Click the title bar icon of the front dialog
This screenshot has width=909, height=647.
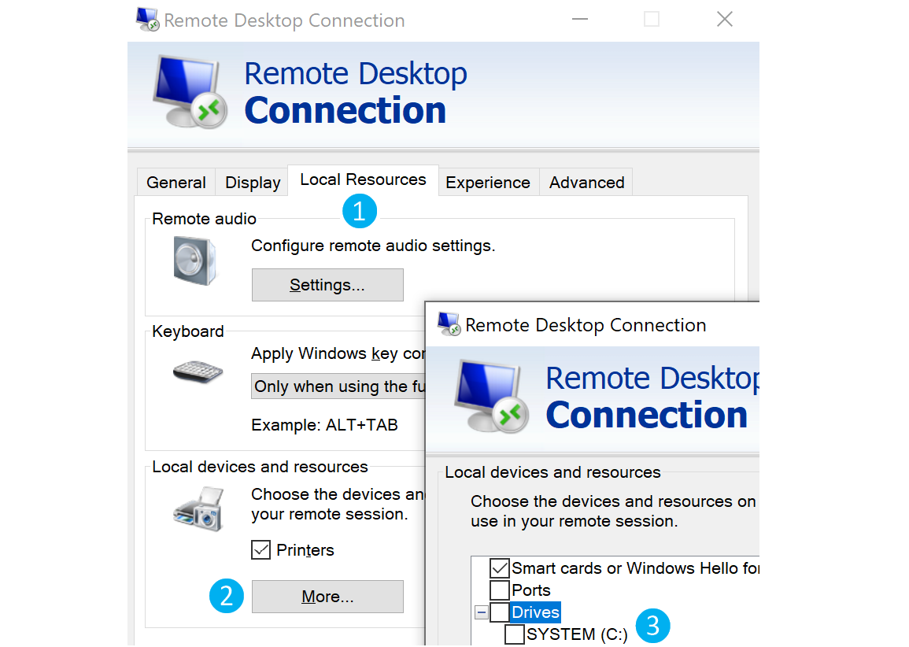[449, 324]
